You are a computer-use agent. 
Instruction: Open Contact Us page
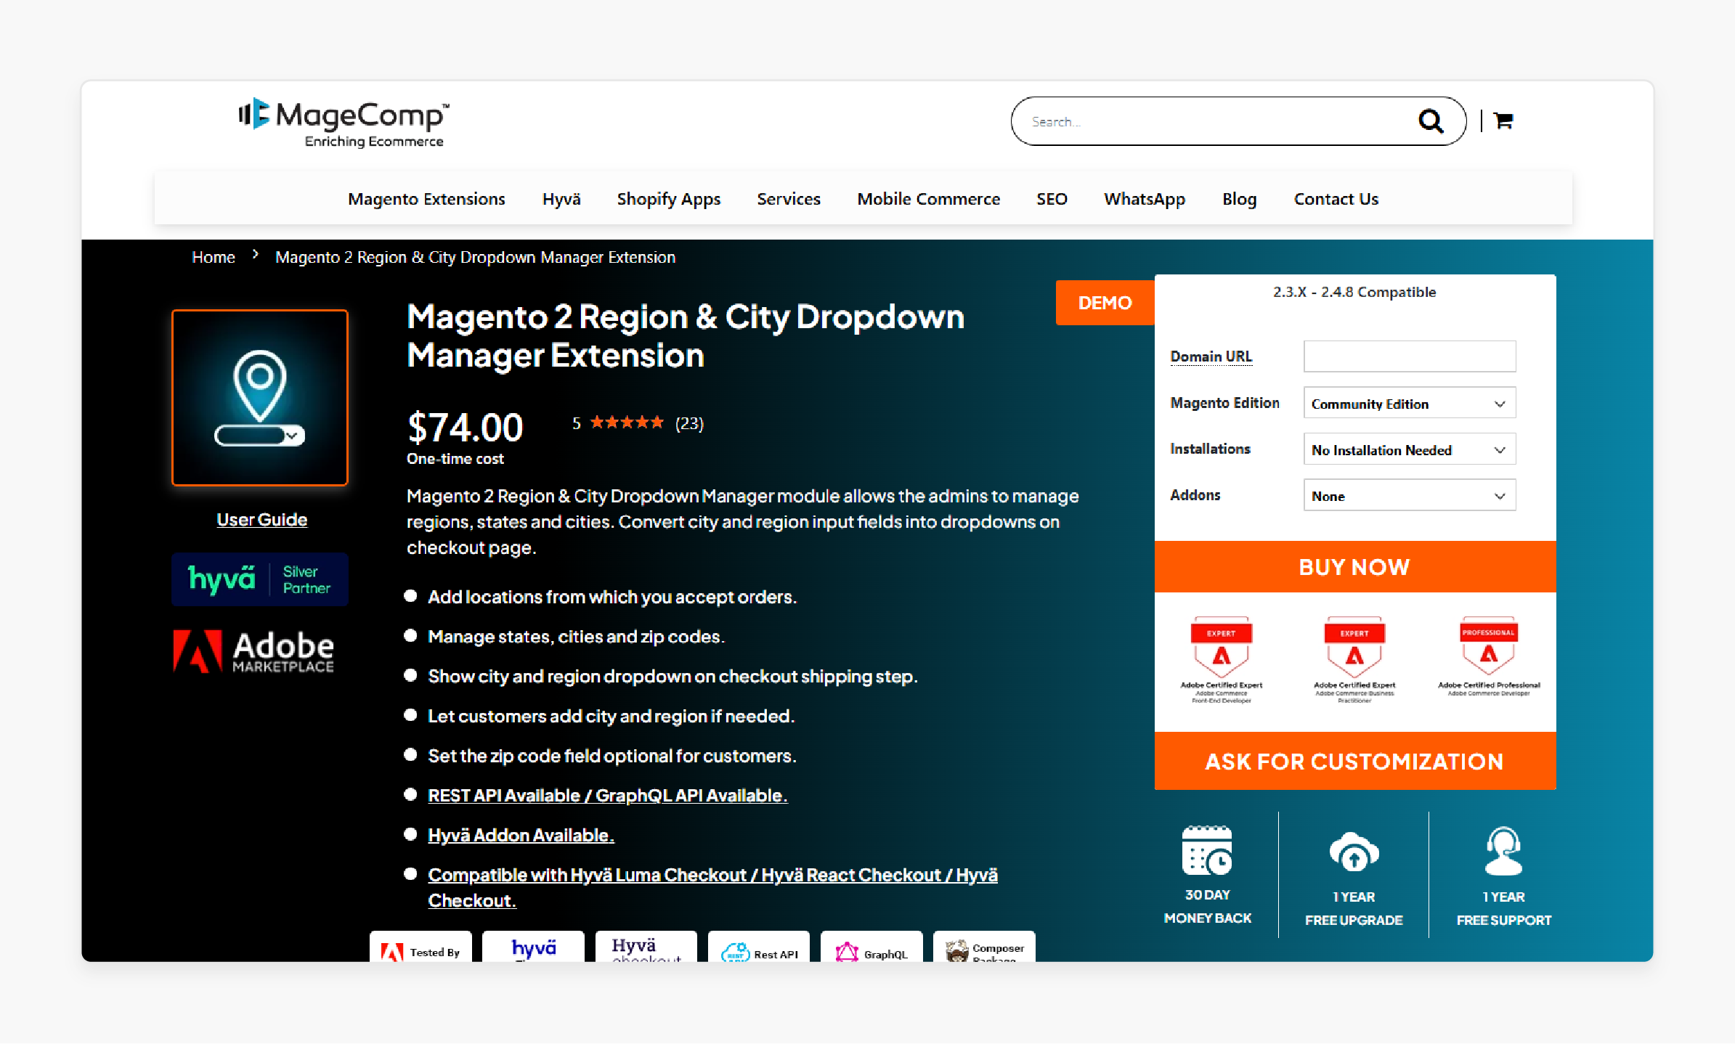tap(1336, 199)
